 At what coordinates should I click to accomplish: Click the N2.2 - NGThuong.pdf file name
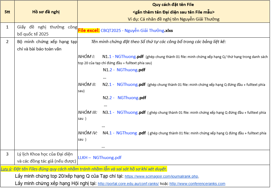124,98
